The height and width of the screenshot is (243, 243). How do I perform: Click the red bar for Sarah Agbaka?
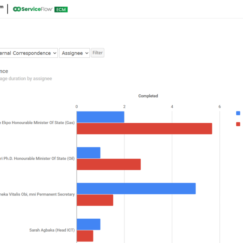pos(85,236)
